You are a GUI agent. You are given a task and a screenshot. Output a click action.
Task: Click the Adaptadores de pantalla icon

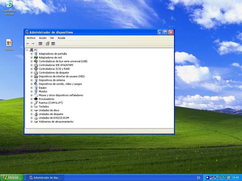pos(36,54)
